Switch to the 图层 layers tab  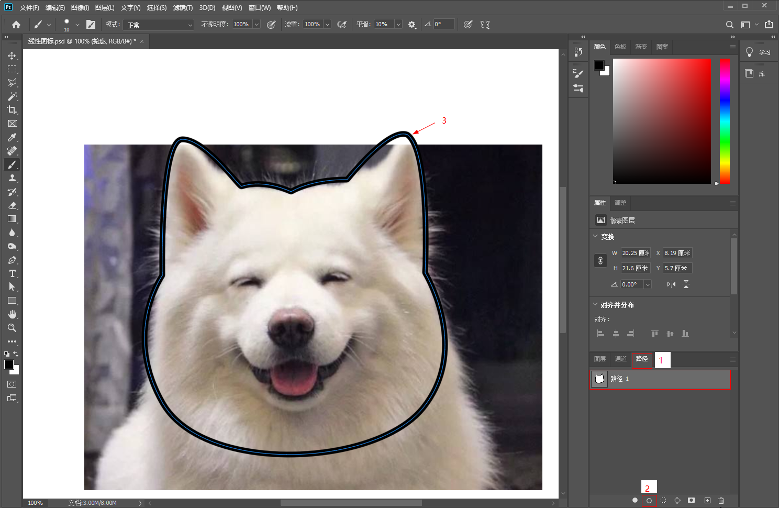click(x=600, y=359)
